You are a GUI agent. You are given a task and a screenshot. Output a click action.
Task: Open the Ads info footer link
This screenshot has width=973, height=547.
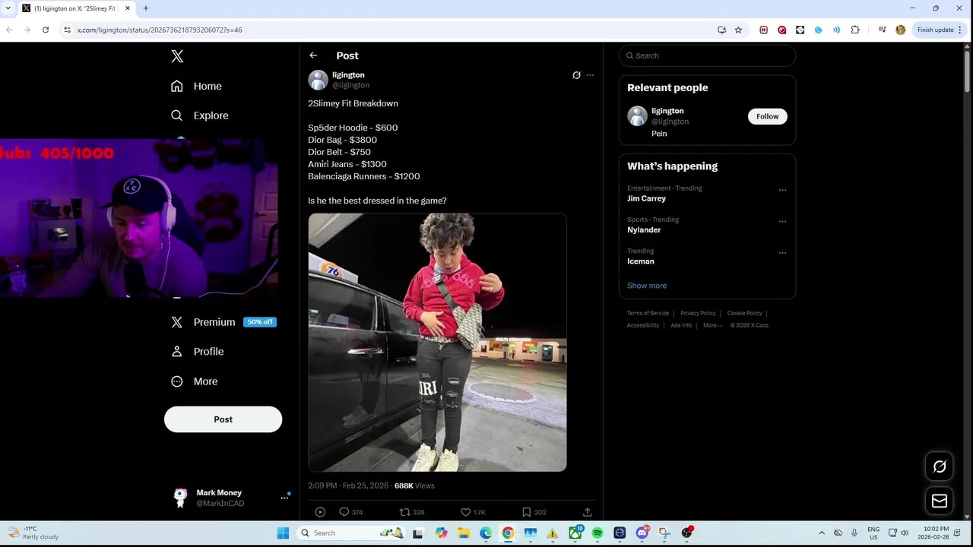[681, 325]
